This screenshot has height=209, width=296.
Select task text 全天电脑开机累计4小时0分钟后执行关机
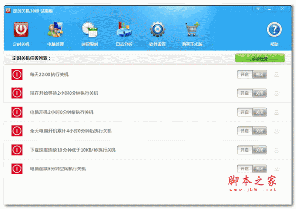71,131
